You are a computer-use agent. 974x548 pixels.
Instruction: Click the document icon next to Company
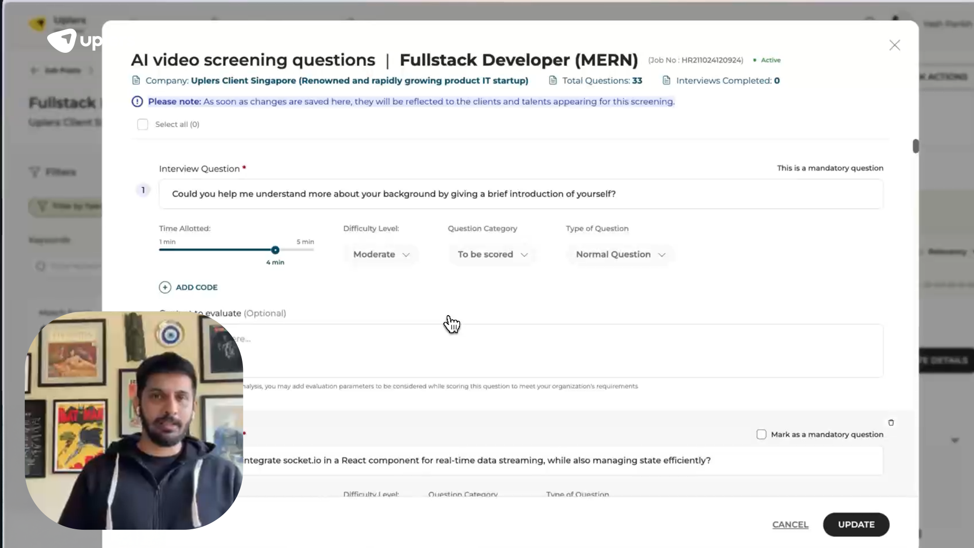[136, 80]
